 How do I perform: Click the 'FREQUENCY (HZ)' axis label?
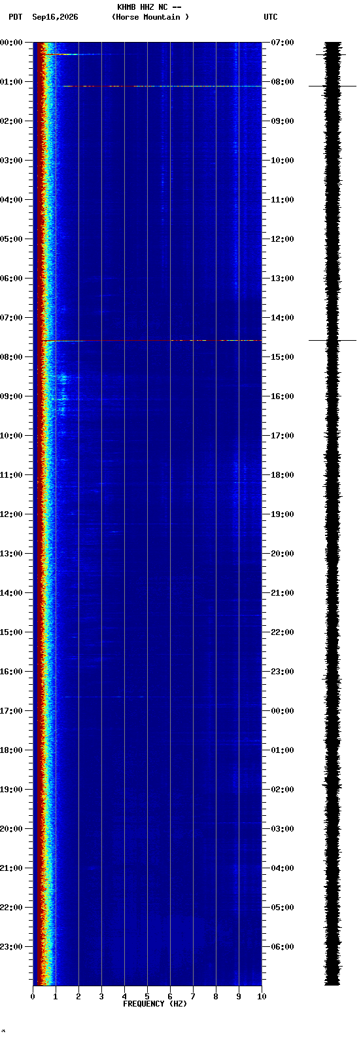pos(155,1004)
